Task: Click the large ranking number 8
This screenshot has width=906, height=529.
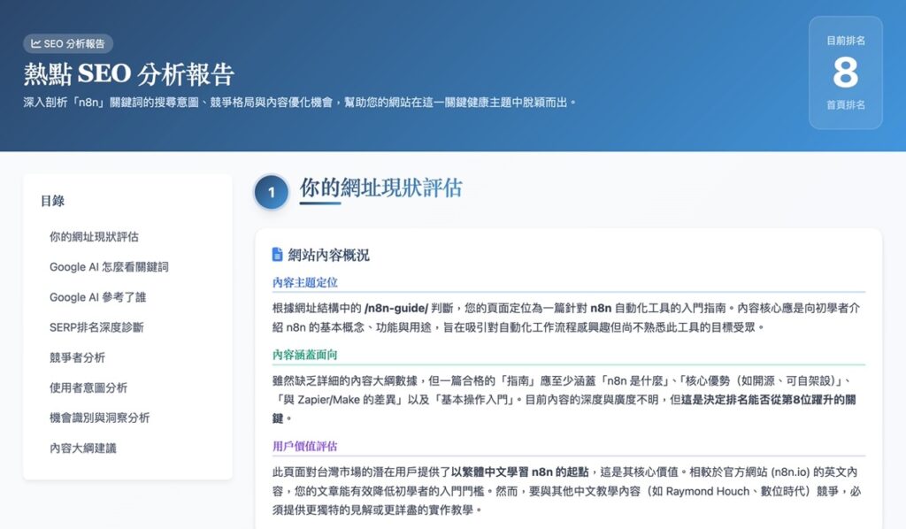Action: 845,73
